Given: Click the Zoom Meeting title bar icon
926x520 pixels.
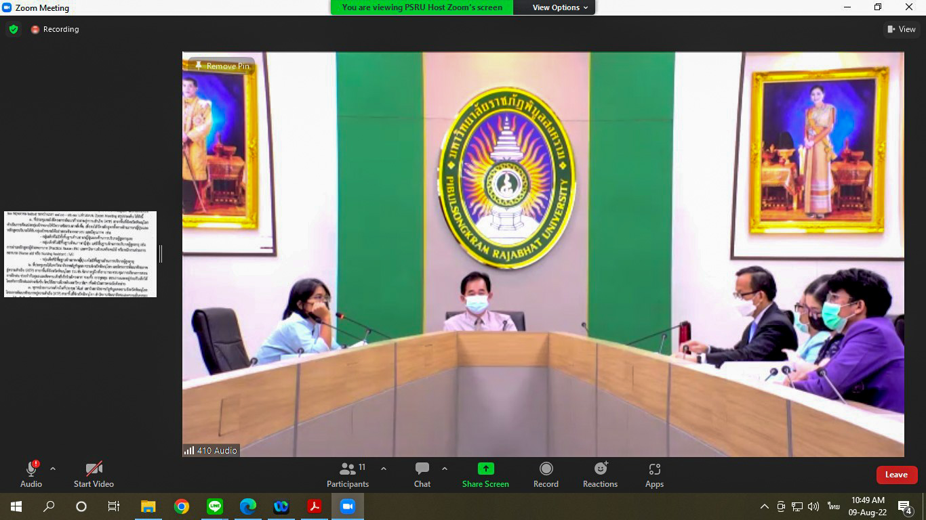Looking at the screenshot, I should 7,7.
